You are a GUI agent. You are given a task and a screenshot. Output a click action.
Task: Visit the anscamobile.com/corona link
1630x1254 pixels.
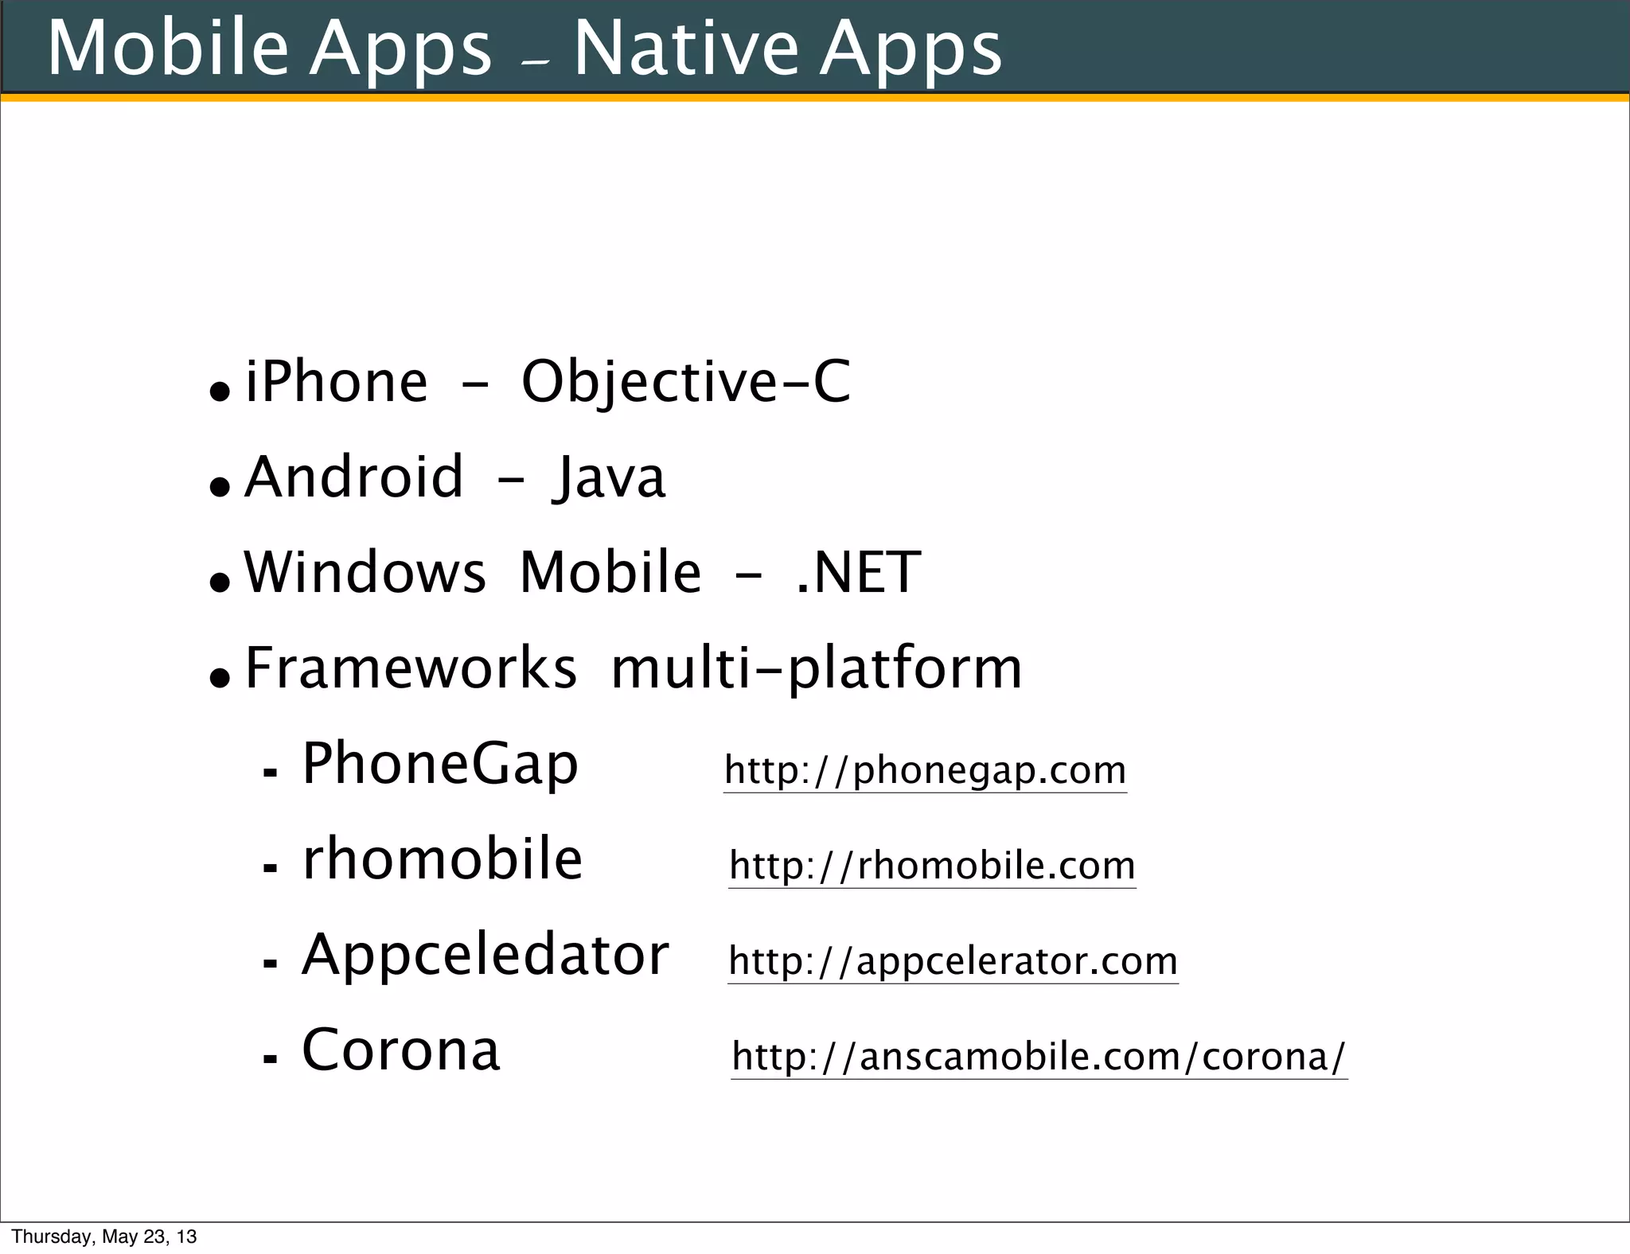pos(1039,1057)
